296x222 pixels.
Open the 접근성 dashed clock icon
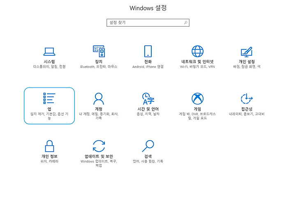point(247,99)
